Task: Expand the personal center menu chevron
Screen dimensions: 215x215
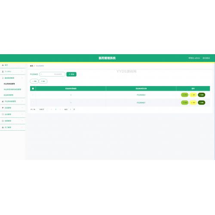Action: pos(22,71)
